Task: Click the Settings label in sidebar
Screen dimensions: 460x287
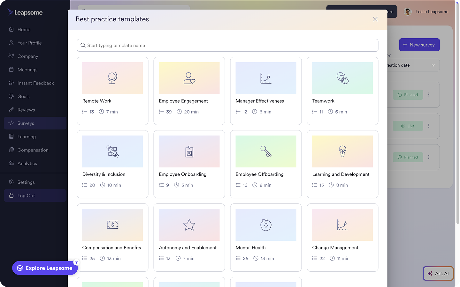Action: click(26, 182)
